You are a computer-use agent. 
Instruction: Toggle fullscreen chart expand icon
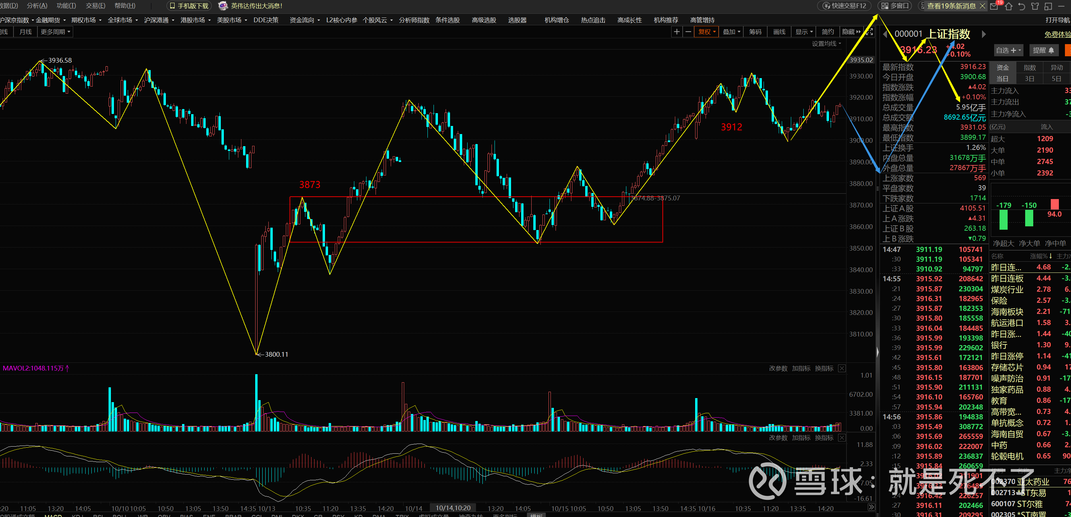[869, 32]
